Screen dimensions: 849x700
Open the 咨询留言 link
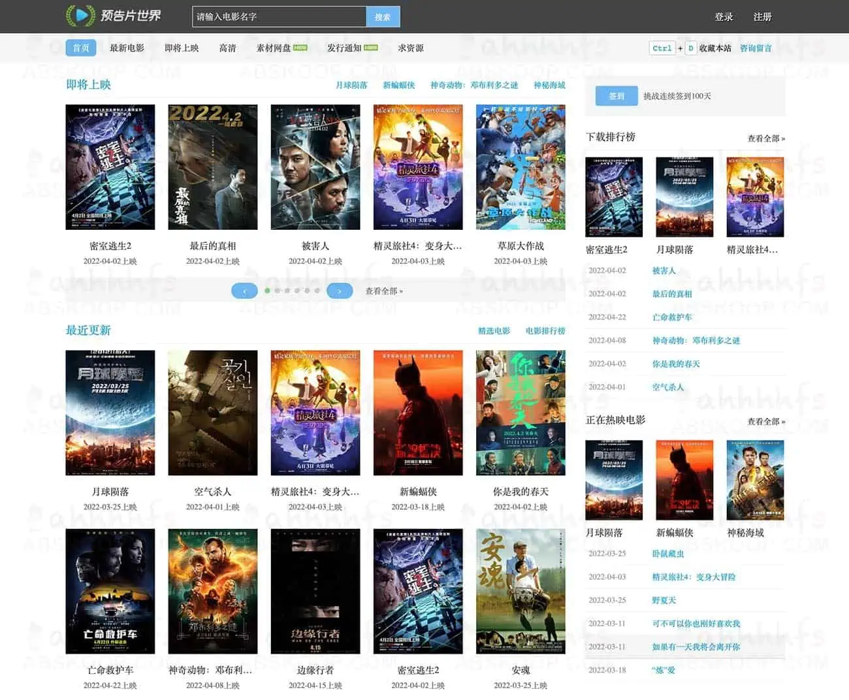[x=756, y=48]
